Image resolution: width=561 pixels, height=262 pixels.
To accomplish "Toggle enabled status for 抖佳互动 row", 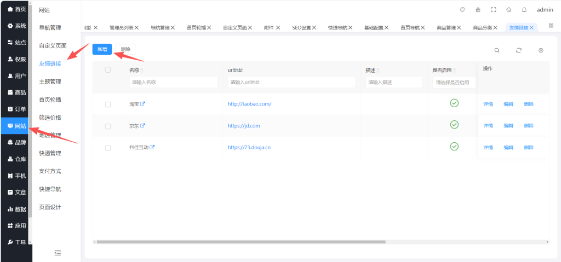I will coord(454,147).
